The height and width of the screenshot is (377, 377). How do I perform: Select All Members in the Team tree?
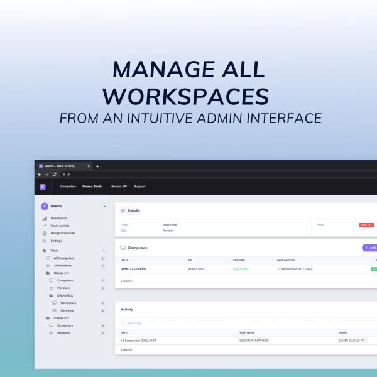63,266
